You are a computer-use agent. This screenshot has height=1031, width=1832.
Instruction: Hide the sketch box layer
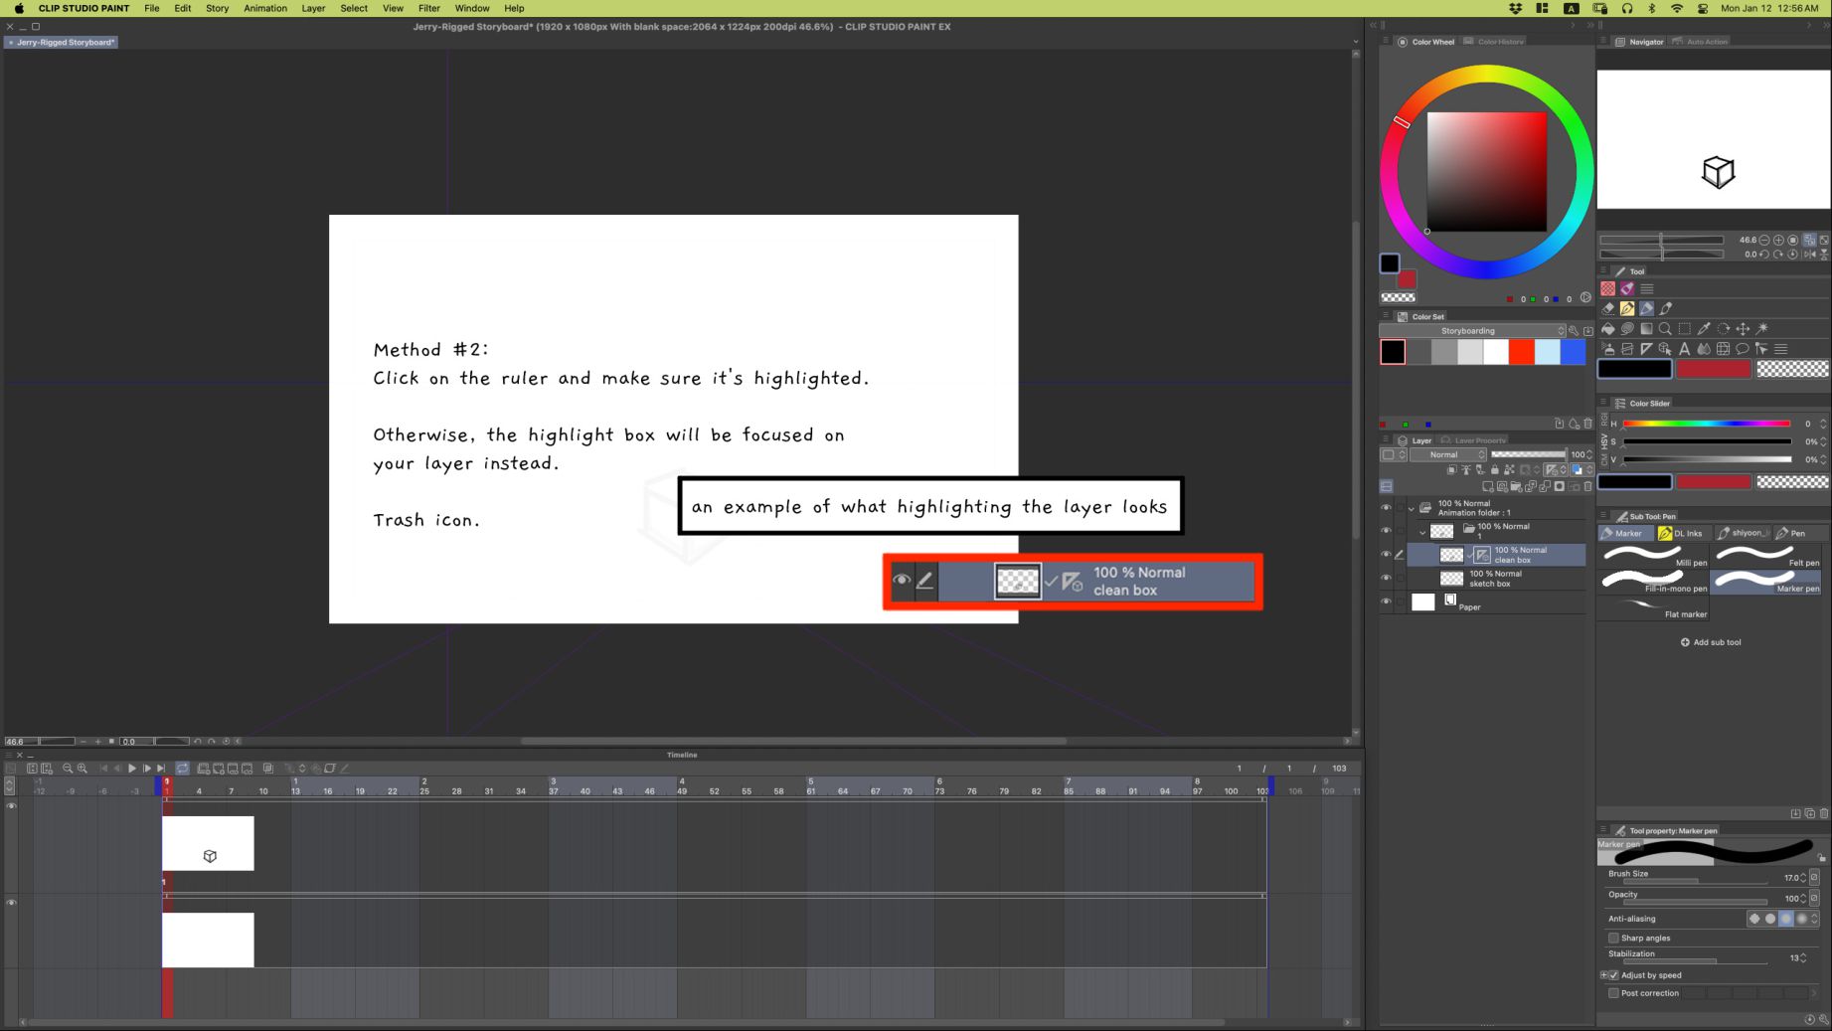(1386, 578)
